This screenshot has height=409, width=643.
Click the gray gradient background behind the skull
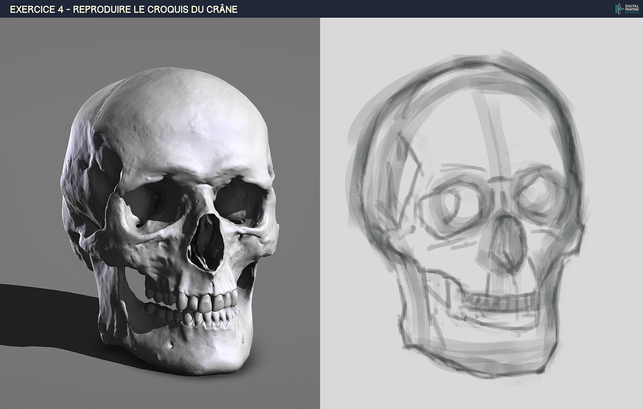pyautogui.click(x=283, y=66)
